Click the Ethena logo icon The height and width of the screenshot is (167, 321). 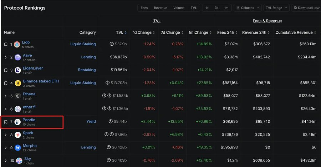(18, 96)
